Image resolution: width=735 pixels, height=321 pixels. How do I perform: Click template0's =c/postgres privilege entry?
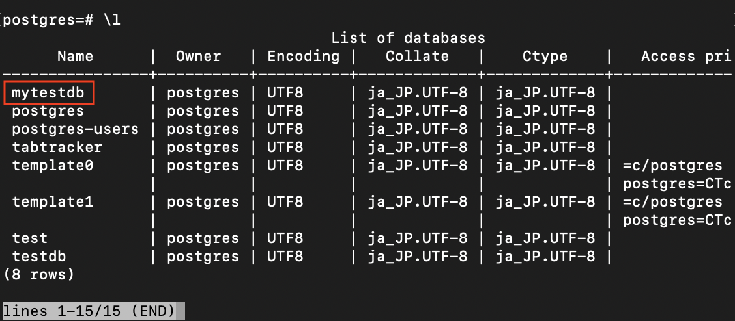pyautogui.click(x=673, y=166)
